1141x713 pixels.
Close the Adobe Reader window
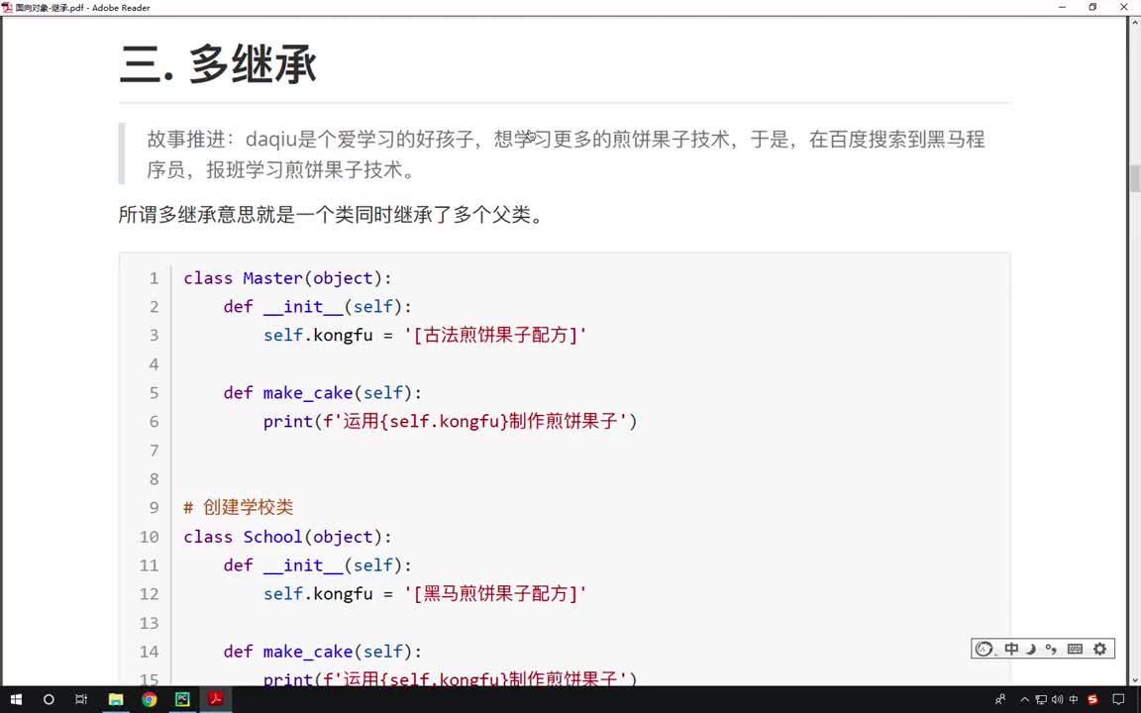[x=1123, y=7]
